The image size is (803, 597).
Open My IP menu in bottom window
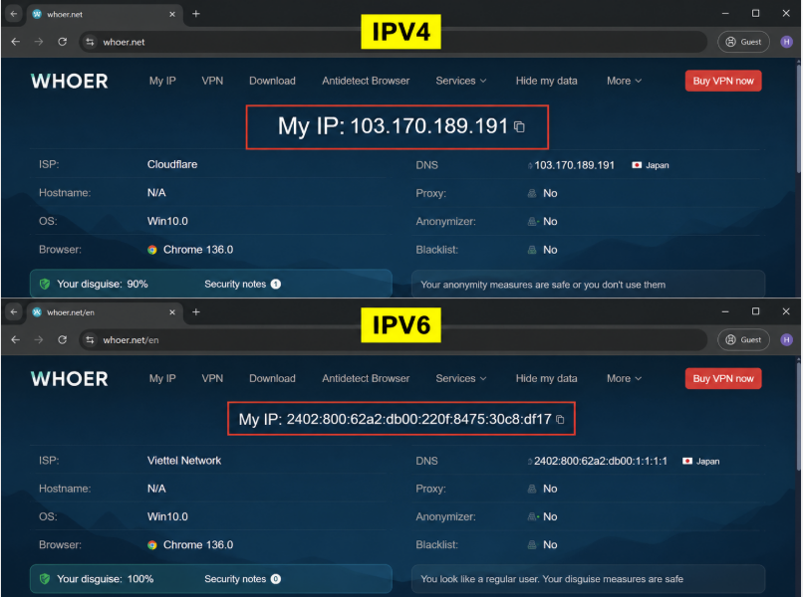pyautogui.click(x=162, y=378)
